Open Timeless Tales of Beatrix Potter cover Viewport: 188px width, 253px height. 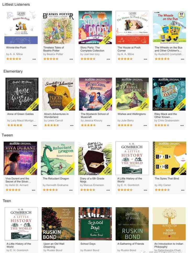click(58, 27)
